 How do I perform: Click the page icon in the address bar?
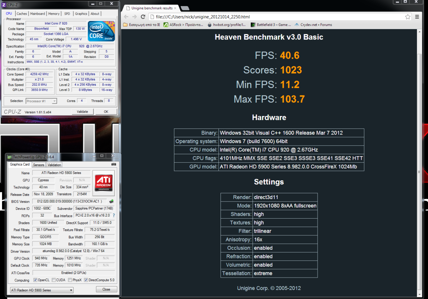coord(152,17)
